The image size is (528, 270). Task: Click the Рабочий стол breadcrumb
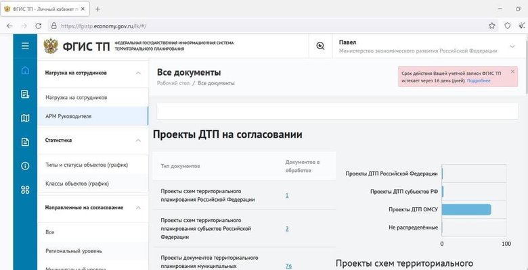[x=173, y=83]
